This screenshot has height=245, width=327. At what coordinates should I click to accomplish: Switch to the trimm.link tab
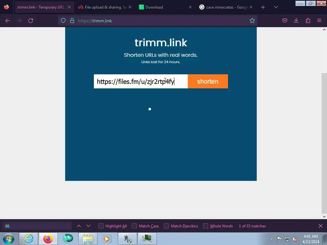coord(41,7)
